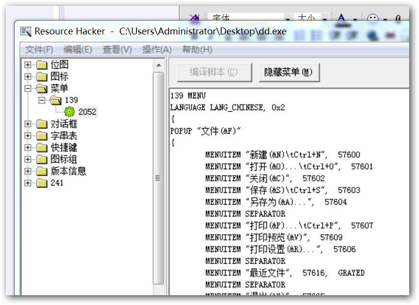Click the POPUP "文件(&F)" script line

205,131
